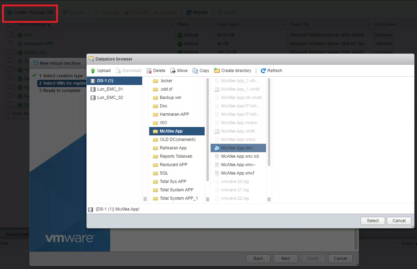Open the Task column dropdown arrow in Recent tasks

click(x=396, y=243)
